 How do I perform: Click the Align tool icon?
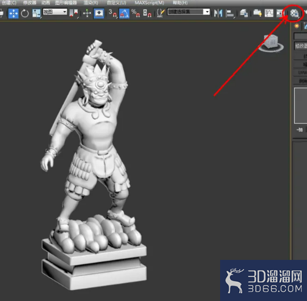pyautogui.click(x=230, y=13)
